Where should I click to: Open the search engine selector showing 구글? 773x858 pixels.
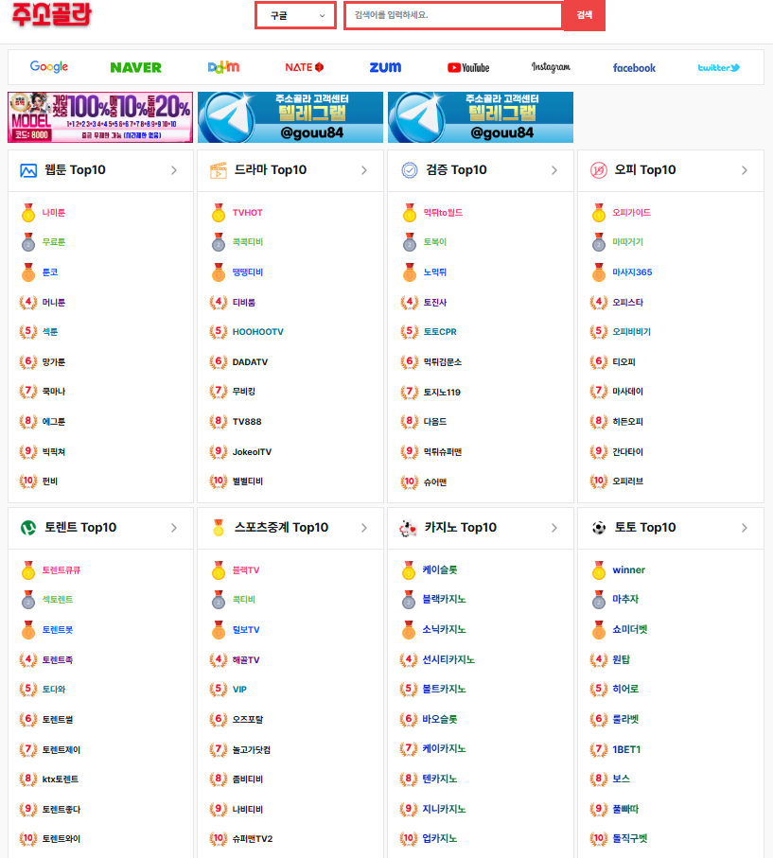(x=295, y=15)
